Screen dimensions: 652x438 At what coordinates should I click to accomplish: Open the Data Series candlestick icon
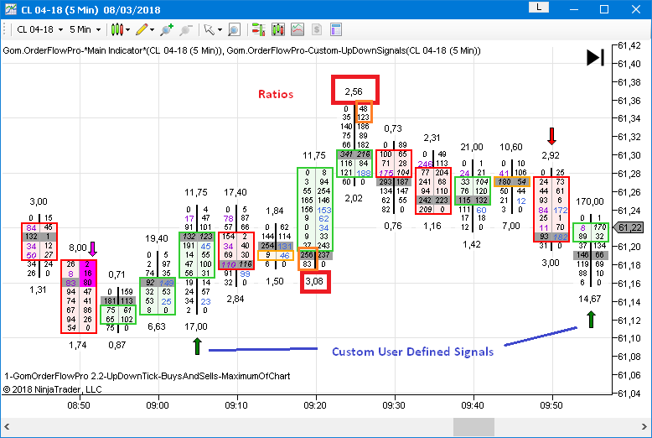277,29
